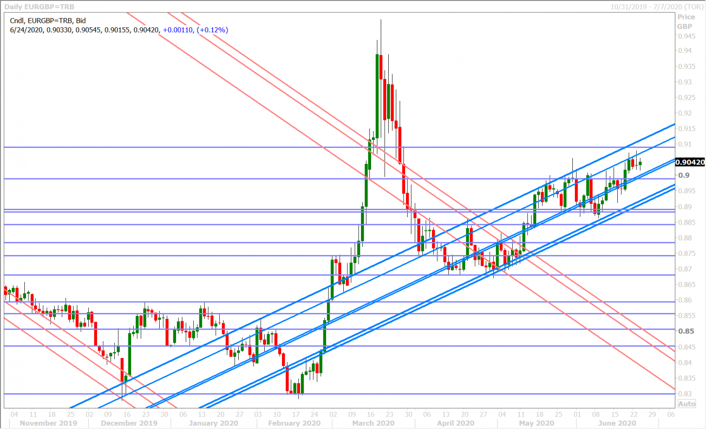The width and height of the screenshot is (706, 429).
Task: Click the date range 10/31/2019 - 7/7/2020 (TOR)
Action: [657, 7]
